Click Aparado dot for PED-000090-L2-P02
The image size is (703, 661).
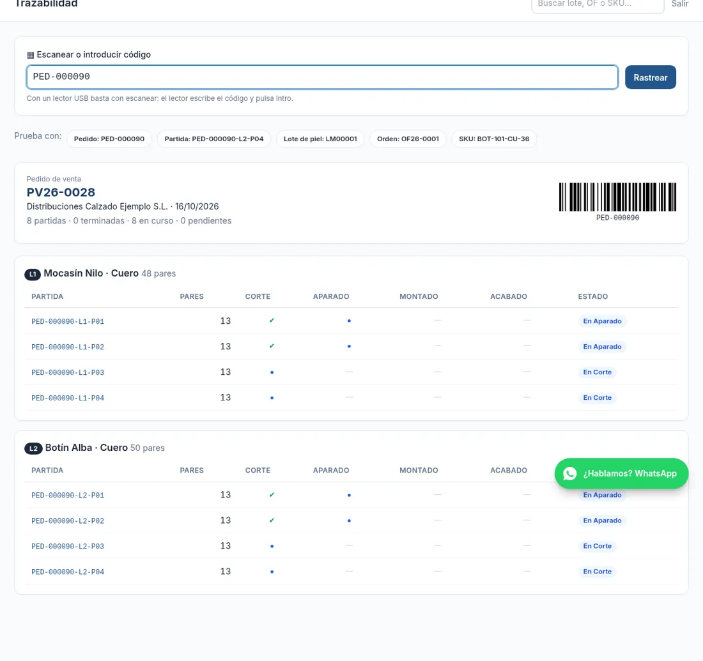coord(349,520)
